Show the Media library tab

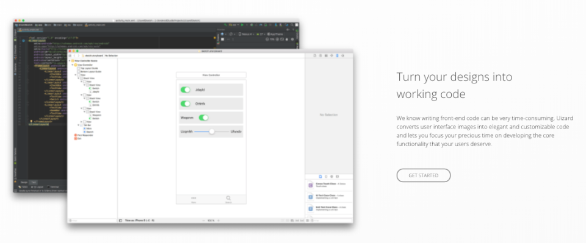tap(337, 176)
